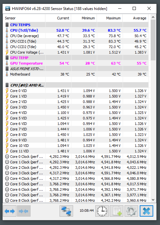Click clock icon beside Core 8 Clock
This screenshot has height=225, width=160.
coord(7,200)
